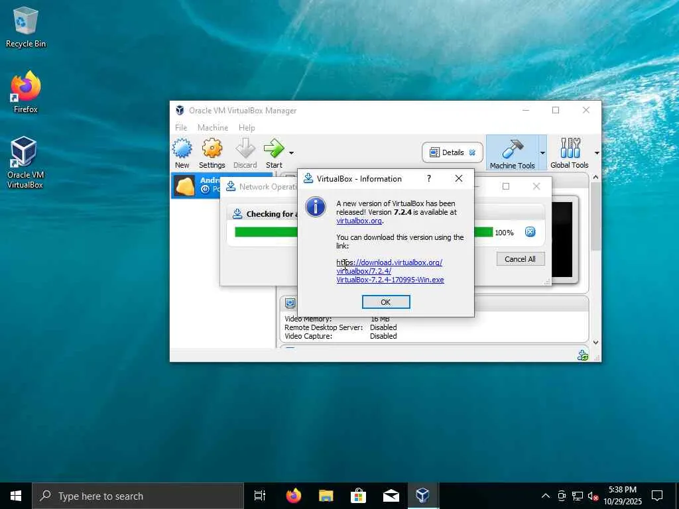The height and width of the screenshot is (509, 679).
Task: Click scroll down arrow of details pane
Action: pos(595,342)
